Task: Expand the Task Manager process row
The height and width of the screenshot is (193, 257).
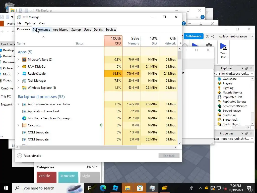Action: point(18,81)
